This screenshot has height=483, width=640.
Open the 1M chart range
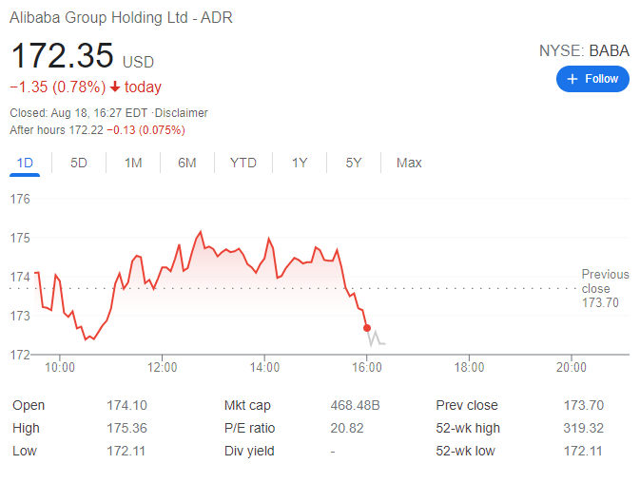(133, 163)
